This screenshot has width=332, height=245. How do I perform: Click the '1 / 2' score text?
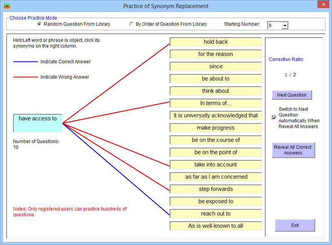(x=290, y=75)
